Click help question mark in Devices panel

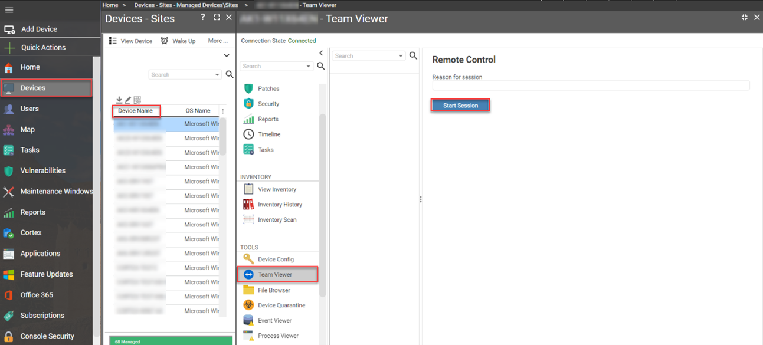tap(203, 18)
